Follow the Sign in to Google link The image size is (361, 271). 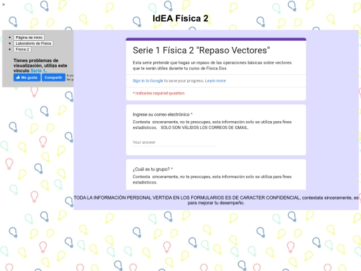coord(148,81)
